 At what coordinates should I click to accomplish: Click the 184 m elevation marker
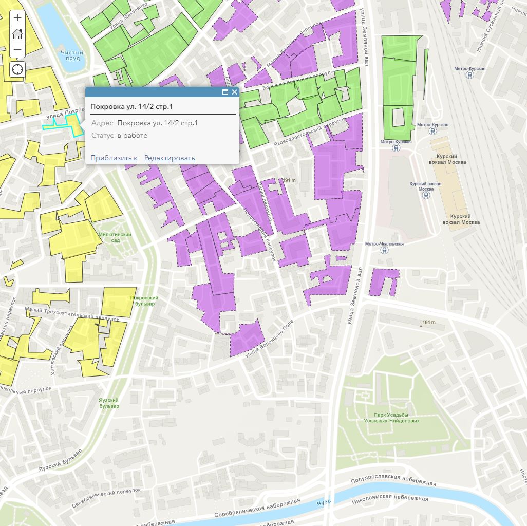(428, 323)
